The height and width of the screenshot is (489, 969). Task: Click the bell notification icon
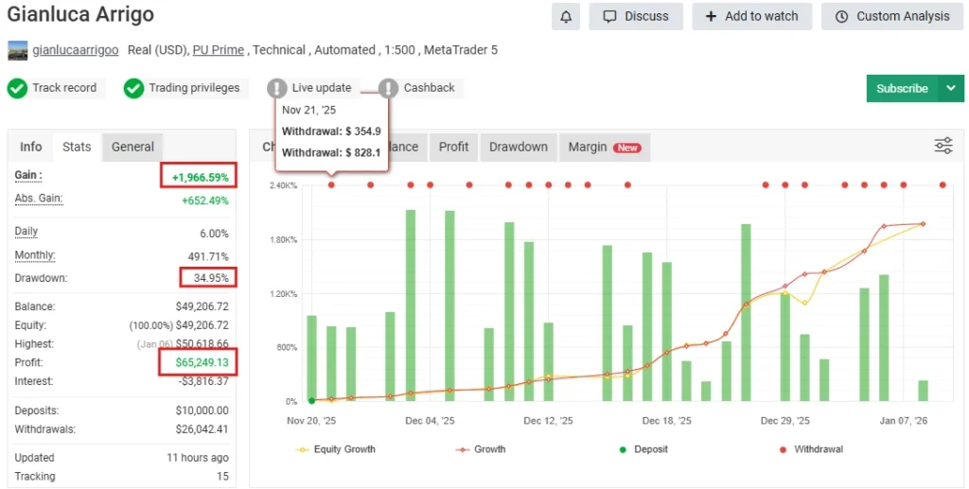point(566,16)
